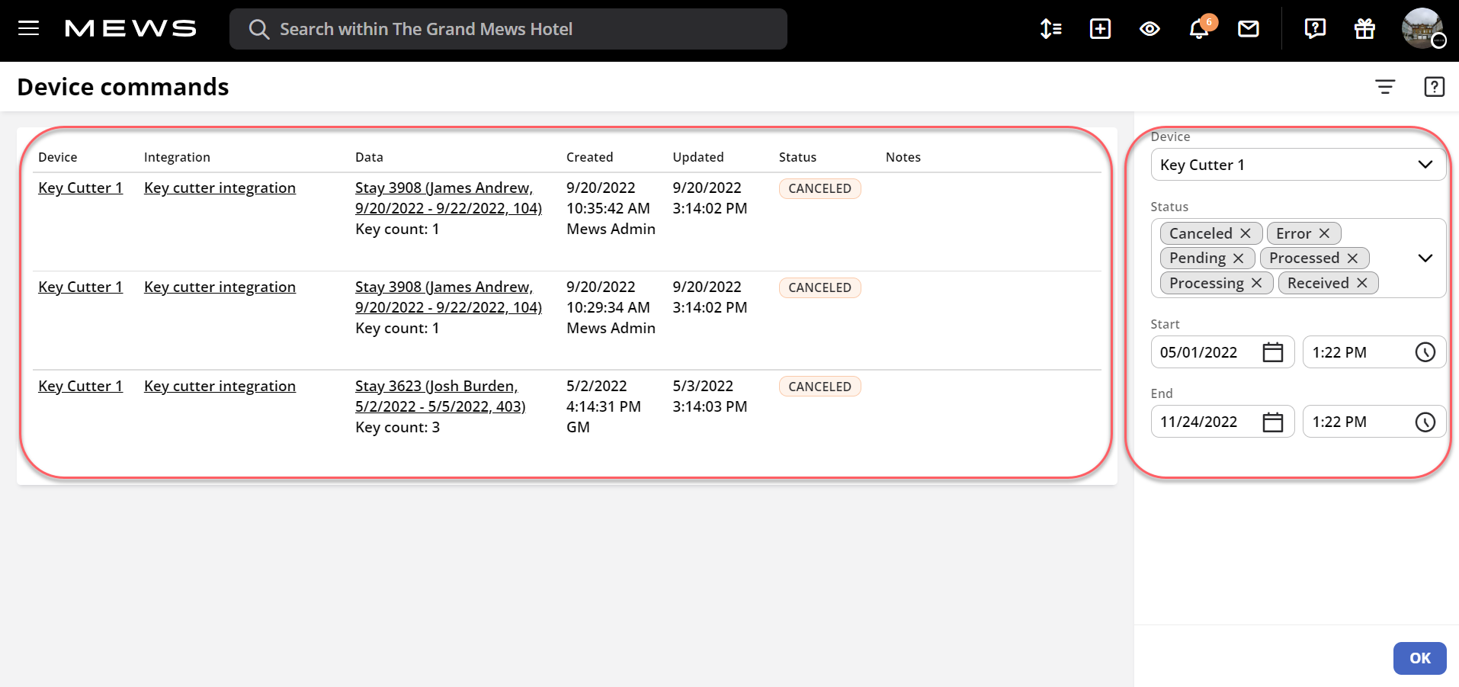Open notifications via the bell icon
The width and height of the screenshot is (1459, 687).
point(1198,29)
